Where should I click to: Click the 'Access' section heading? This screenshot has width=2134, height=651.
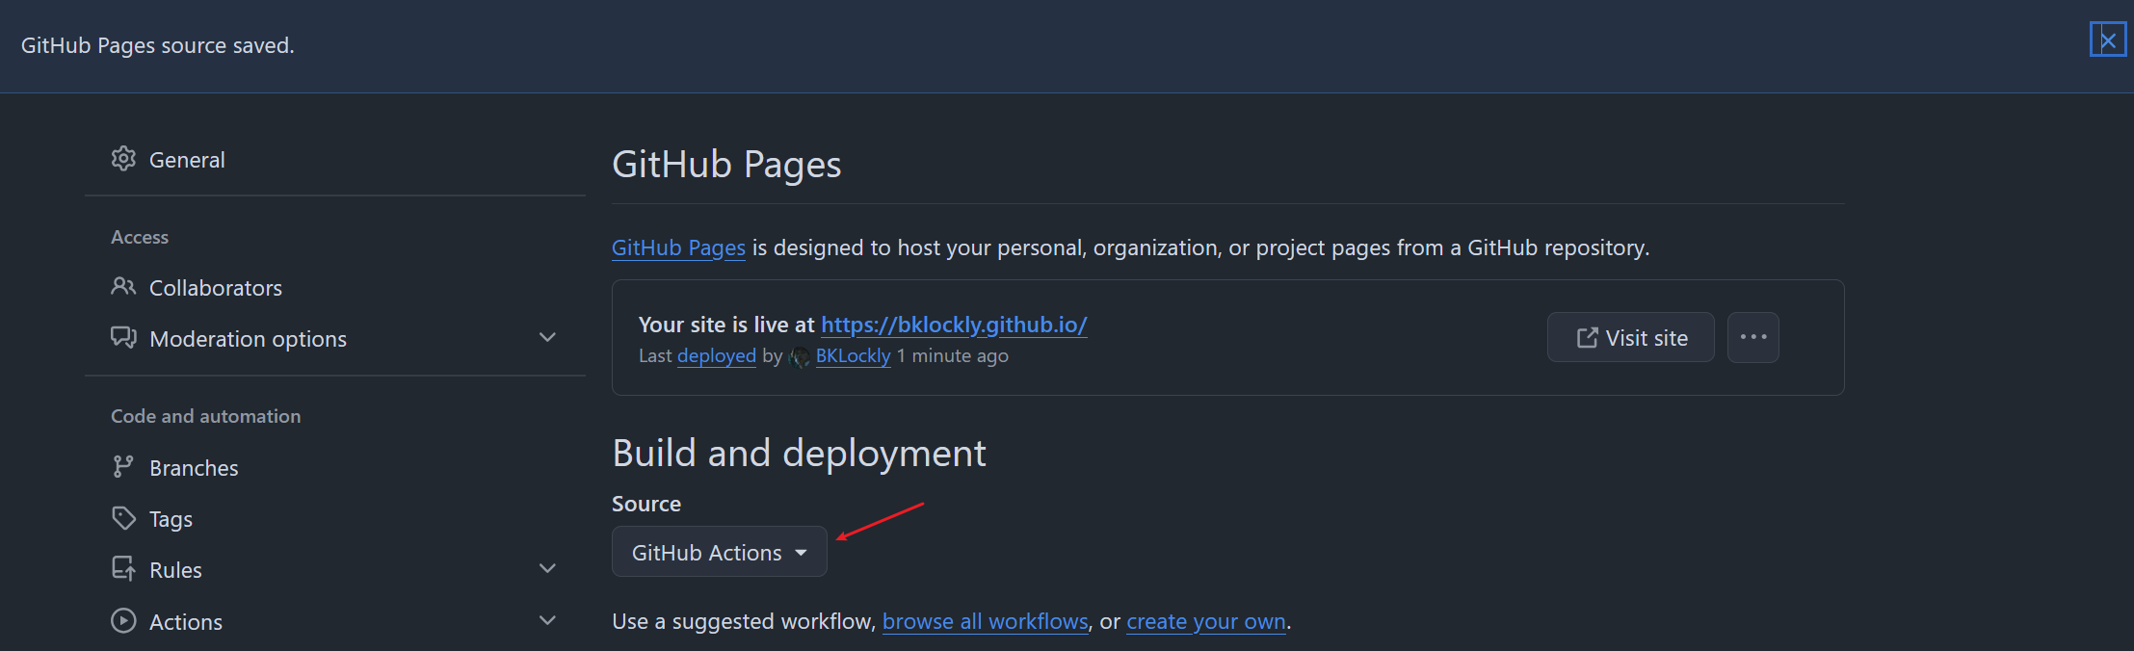pyautogui.click(x=140, y=237)
